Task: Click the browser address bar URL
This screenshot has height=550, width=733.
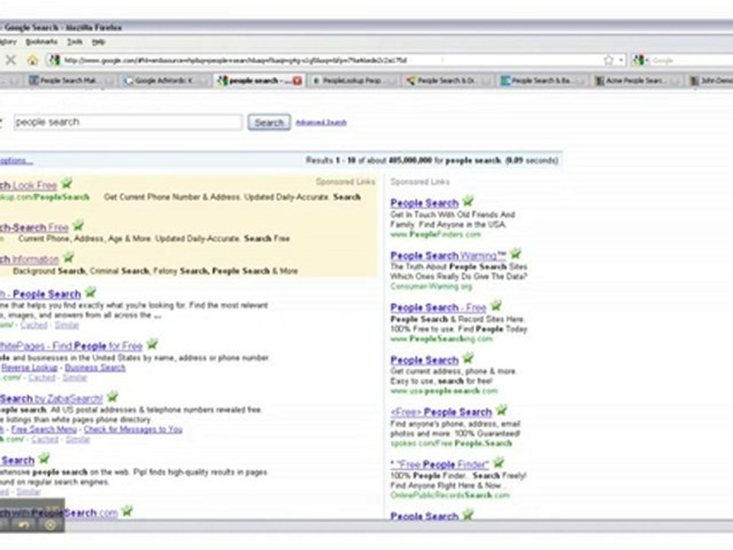Action: [x=328, y=60]
